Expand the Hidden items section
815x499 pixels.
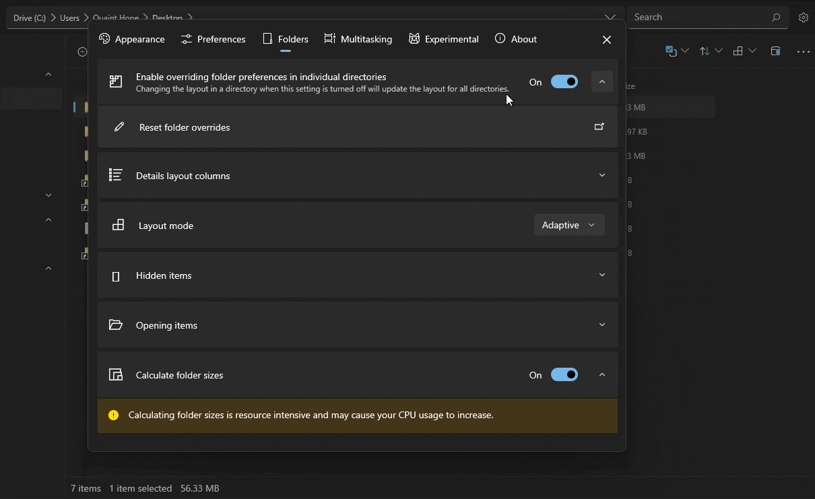click(601, 274)
